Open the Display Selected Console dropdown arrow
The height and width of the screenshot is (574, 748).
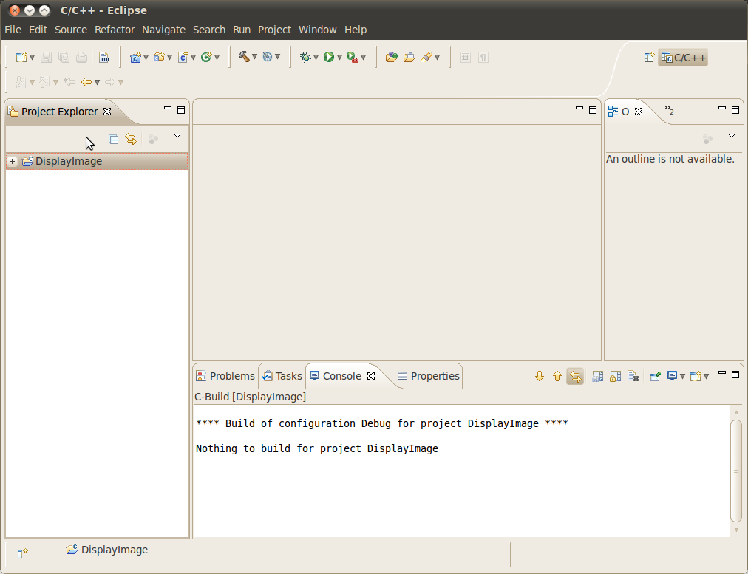[682, 377]
